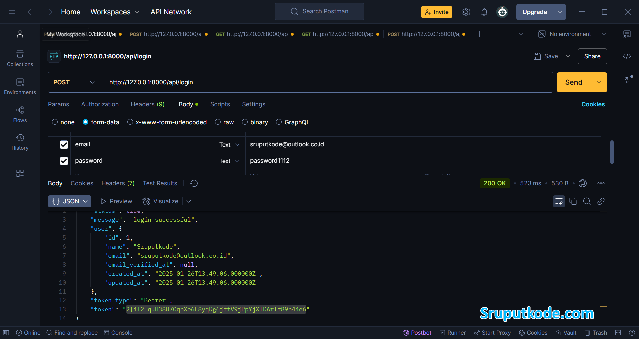639x339 pixels.
Task: Click the Send button
Action: [574, 82]
